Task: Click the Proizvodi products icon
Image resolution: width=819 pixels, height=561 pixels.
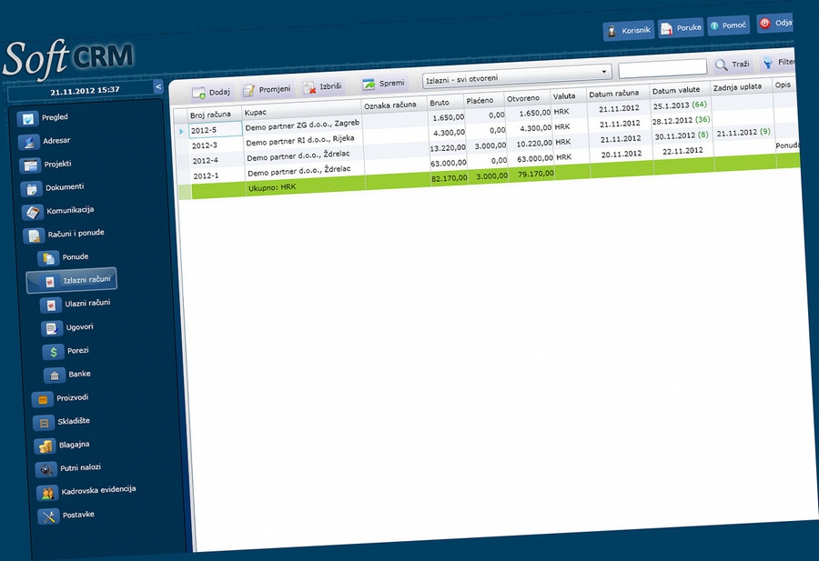Action: 42,400
